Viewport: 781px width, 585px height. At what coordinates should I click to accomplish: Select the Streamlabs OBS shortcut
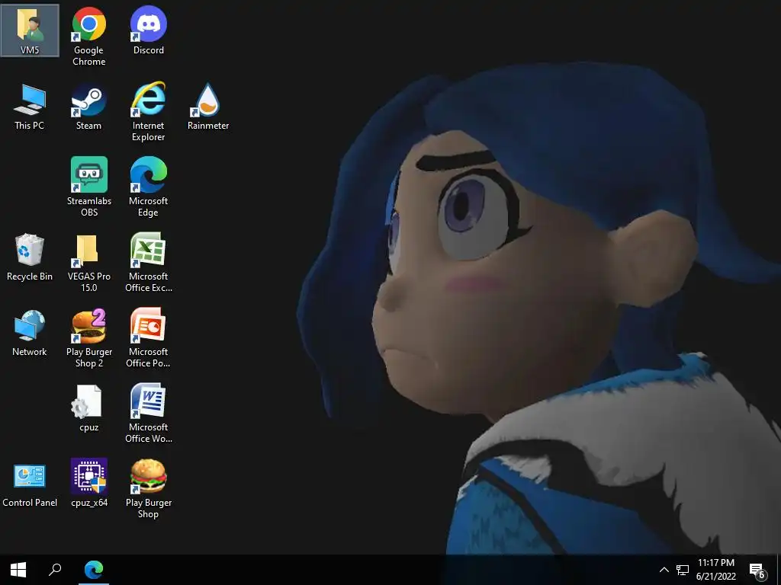[89, 187]
